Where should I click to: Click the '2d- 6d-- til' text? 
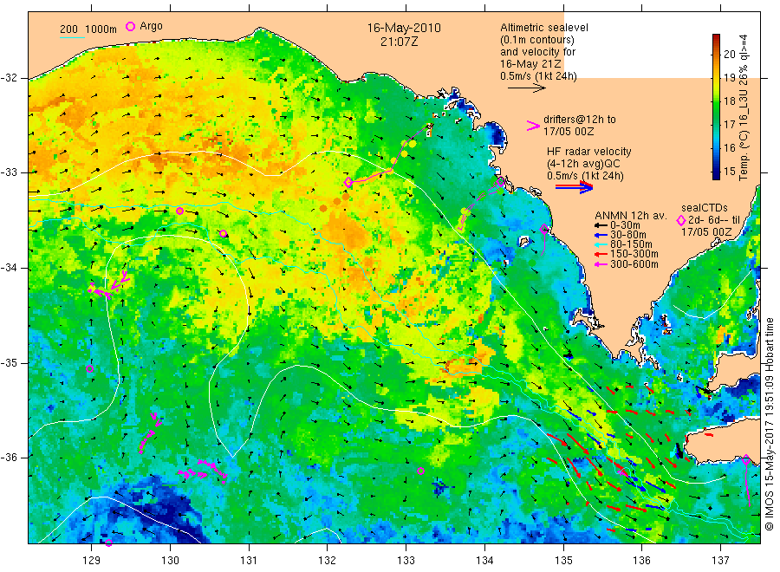coord(714,220)
